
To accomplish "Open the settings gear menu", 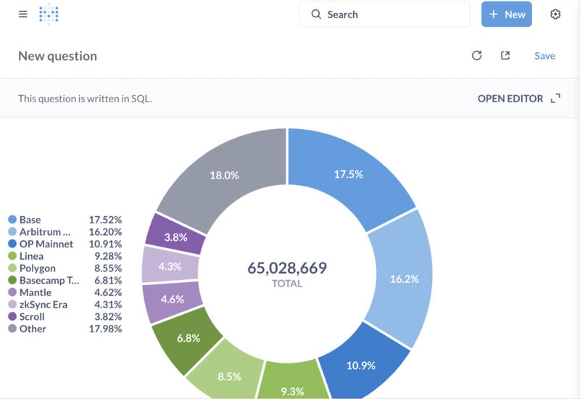I will click(555, 14).
